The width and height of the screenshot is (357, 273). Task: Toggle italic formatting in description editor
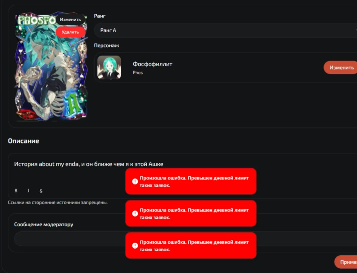(28, 191)
